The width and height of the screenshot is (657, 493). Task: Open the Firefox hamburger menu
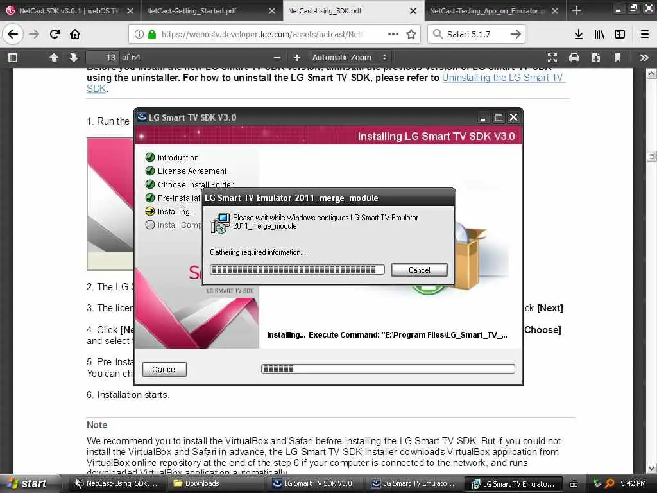[x=644, y=34]
